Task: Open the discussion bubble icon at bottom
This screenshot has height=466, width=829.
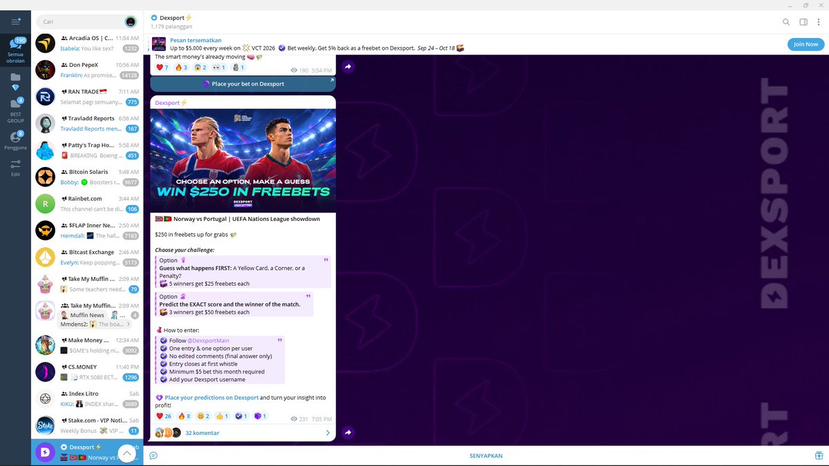Action: 153,456
